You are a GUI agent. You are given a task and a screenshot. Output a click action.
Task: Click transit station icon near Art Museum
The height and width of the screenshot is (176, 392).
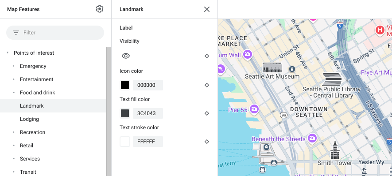292,69
